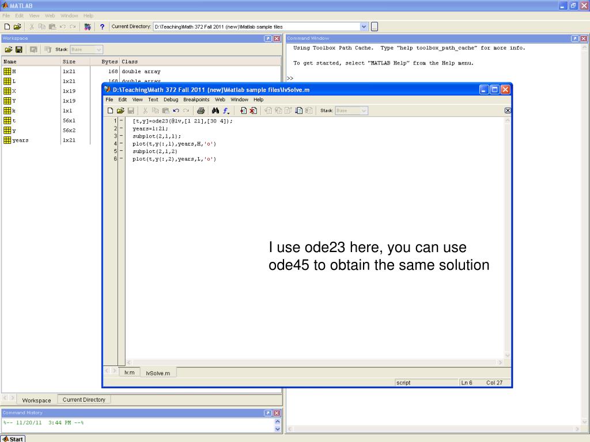The width and height of the screenshot is (590, 442).
Task: Click Paste icon in editor toolbar
Action: pos(165,110)
